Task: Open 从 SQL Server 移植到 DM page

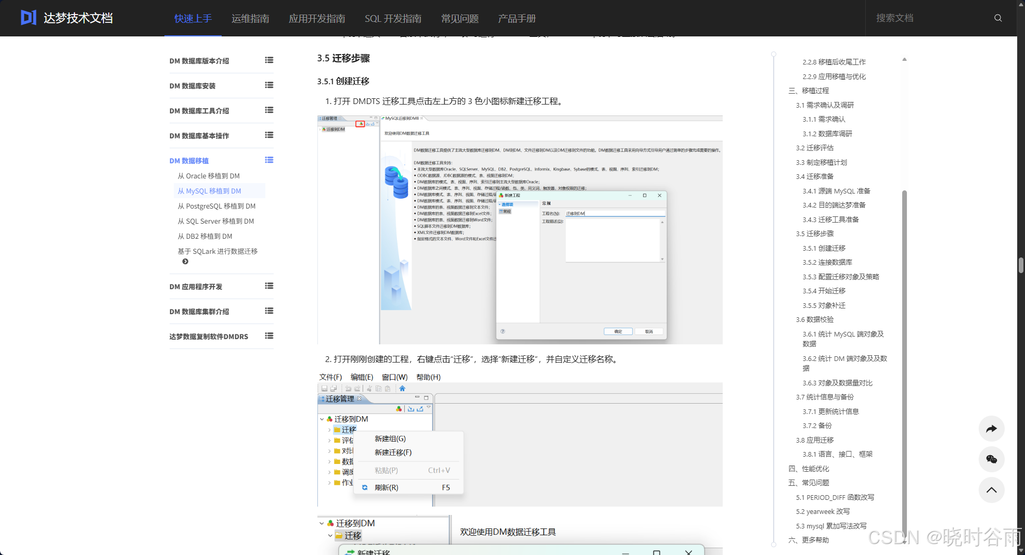Action: (216, 222)
